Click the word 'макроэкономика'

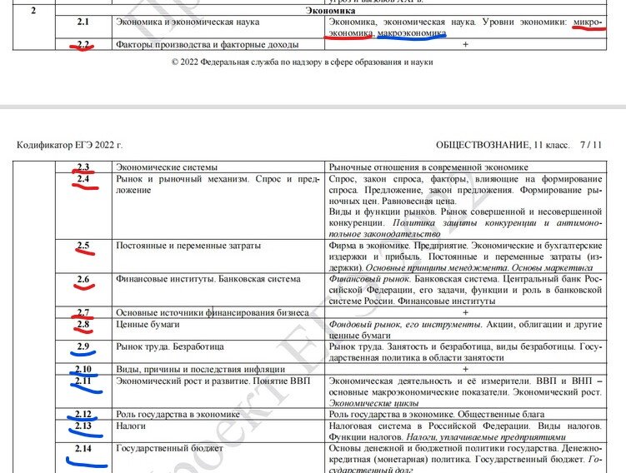pos(412,33)
